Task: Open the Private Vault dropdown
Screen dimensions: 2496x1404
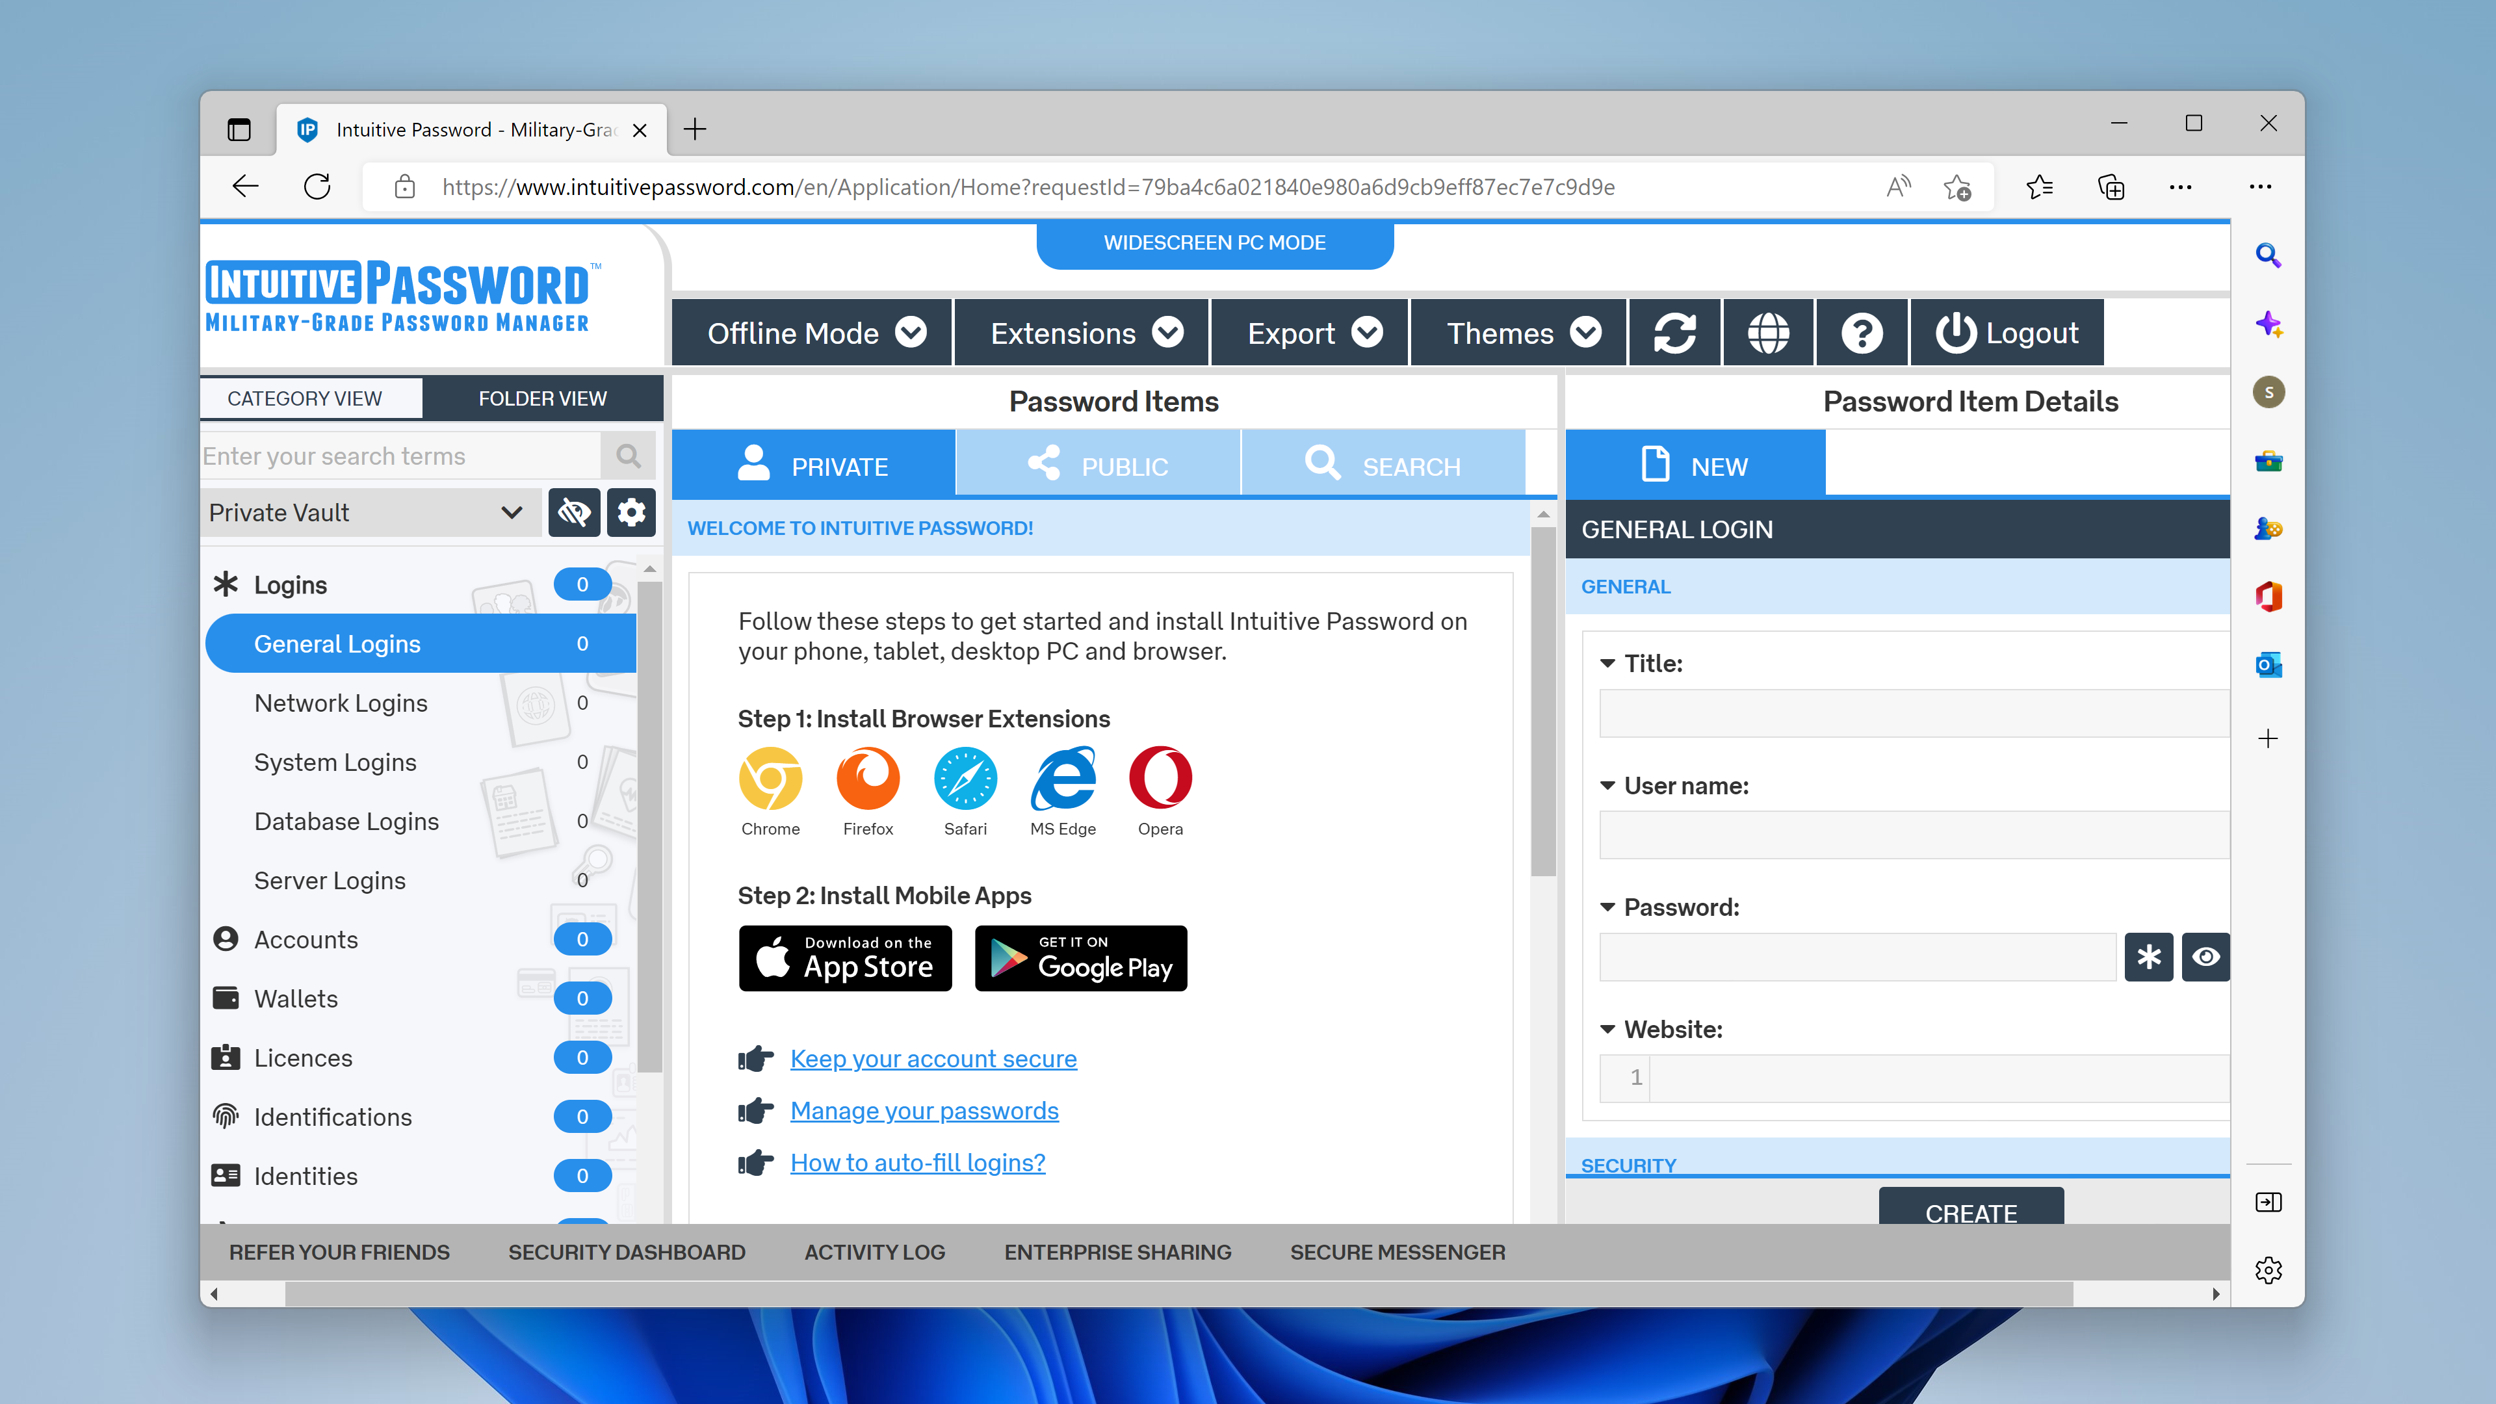Action: [368, 512]
